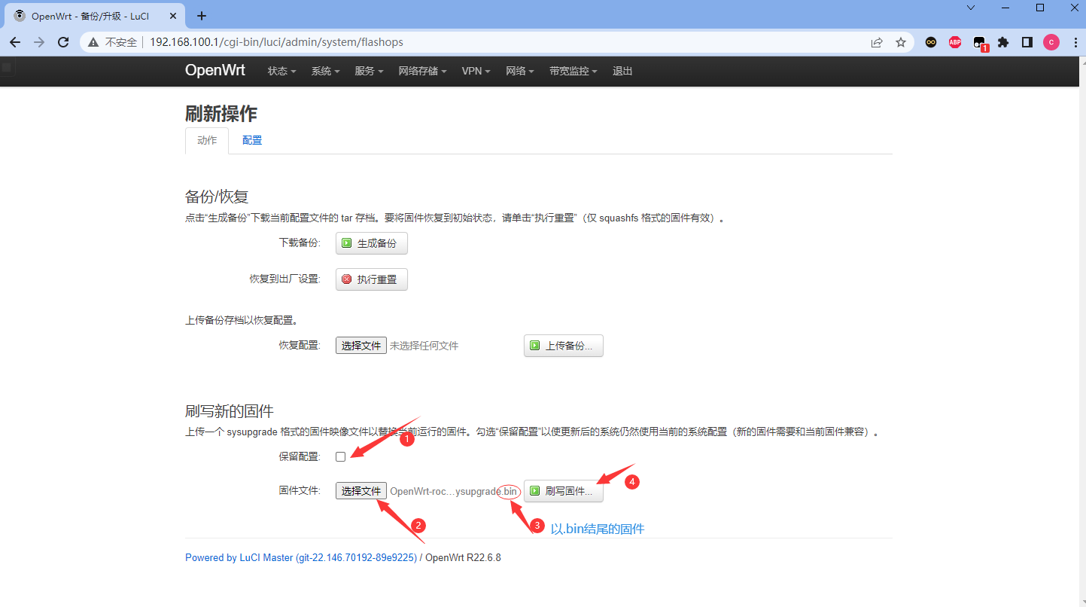Viewport: 1086px width, 607px height.
Task: Click the selected firmware filename text
Action: click(x=454, y=491)
